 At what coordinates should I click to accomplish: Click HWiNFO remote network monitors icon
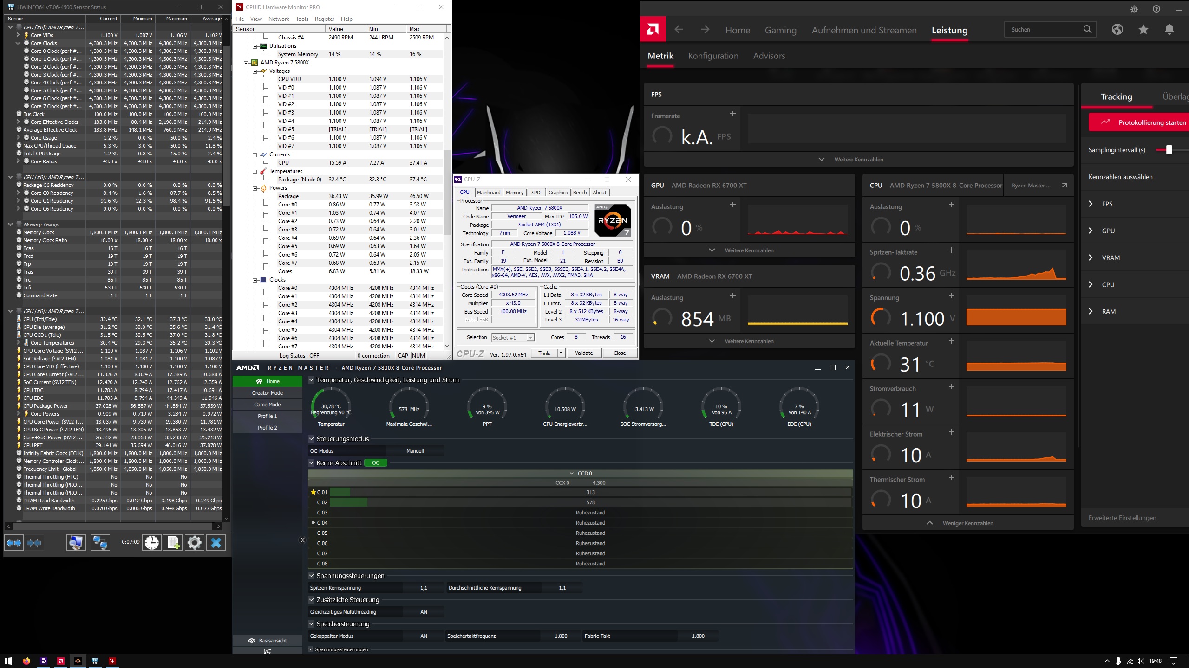[100, 542]
